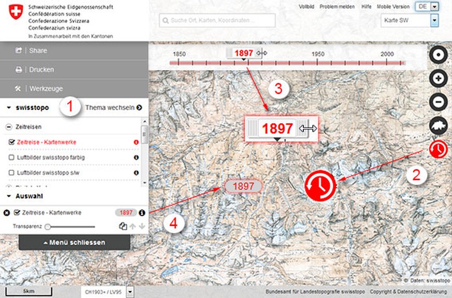
Task: Click the swisstopo heading text
Action: click(x=32, y=107)
